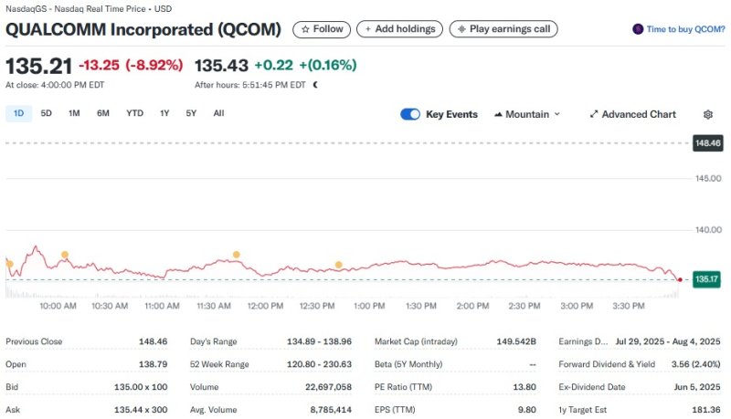Click Market Cap value 149.542B

[516, 341]
